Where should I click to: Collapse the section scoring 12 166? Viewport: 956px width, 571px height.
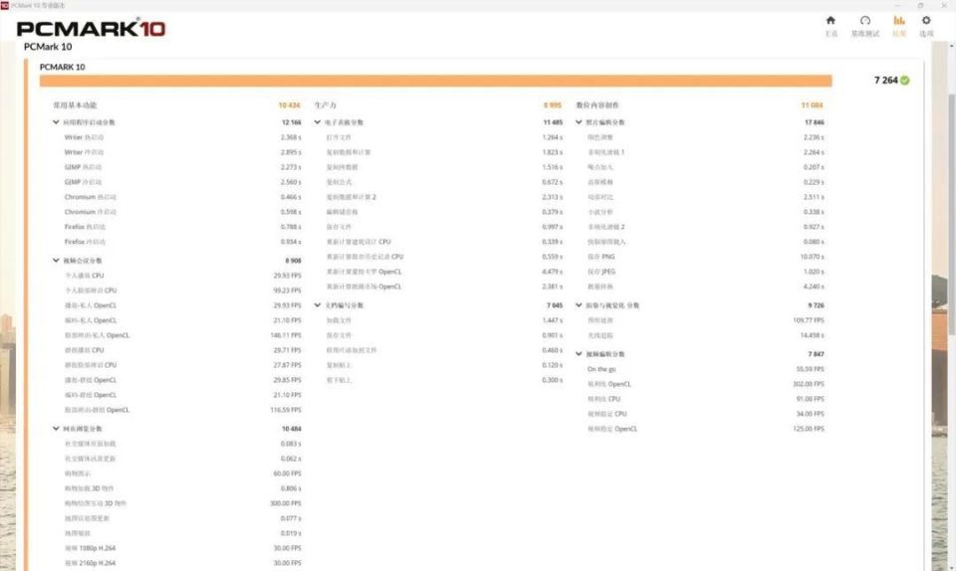pyautogui.click(x=56, y=122)
